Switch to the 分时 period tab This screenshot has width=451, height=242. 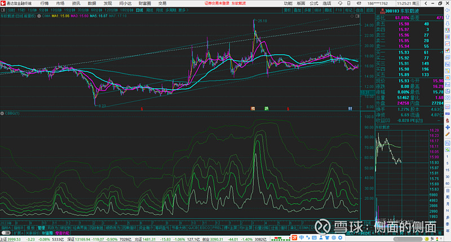11,10
